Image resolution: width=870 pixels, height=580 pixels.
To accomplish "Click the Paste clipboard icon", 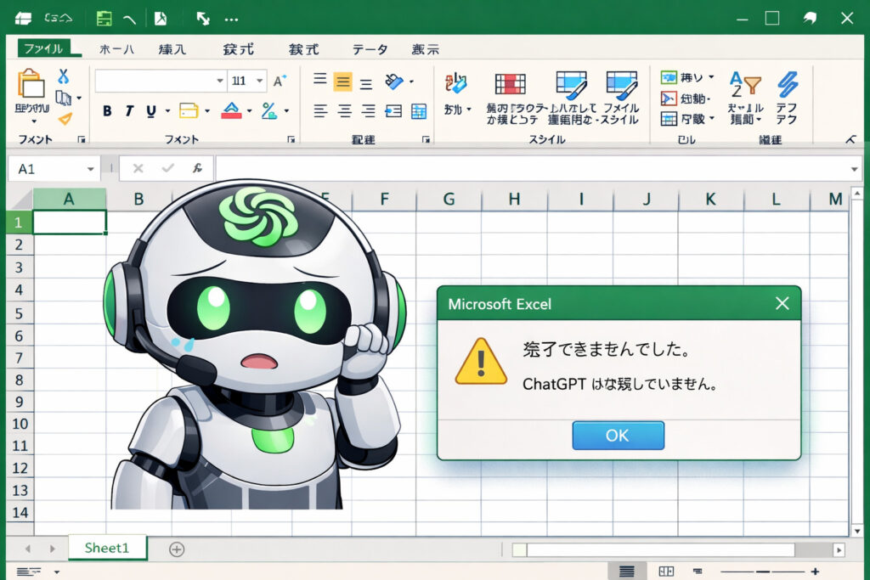I will click(x=31, y=85).
